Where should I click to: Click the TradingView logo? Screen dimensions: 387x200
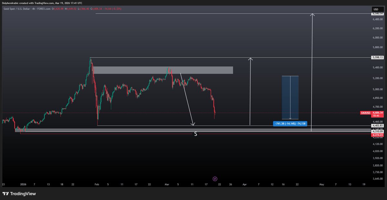tap(19, 194)
